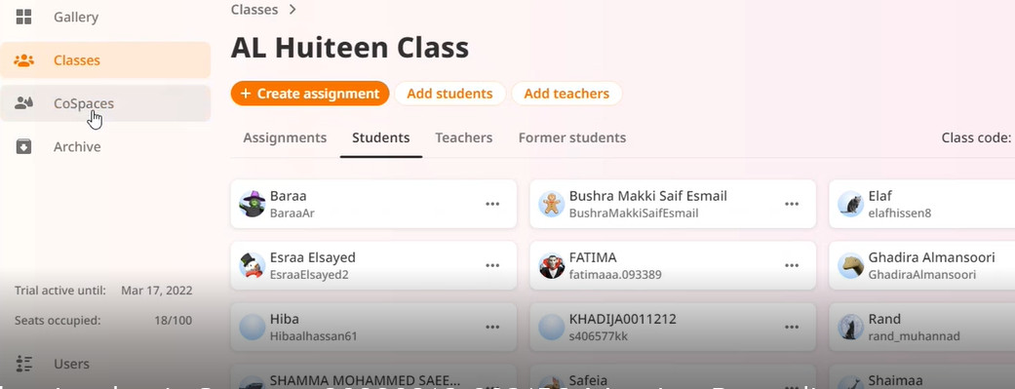Viewport: 1015px width, 389px height.
Task: Click the Classes breadcrumb link
Action: [x=254, y=10]
